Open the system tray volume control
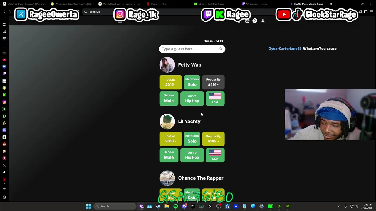 coord(357,206)
